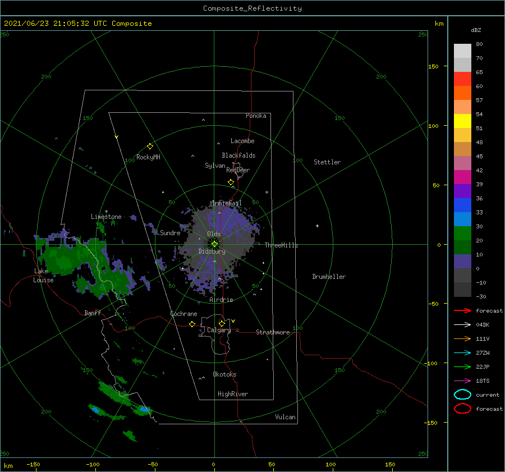505x472 pixels.
Task: Click the ThreeHills town label
Action: click(282, 245)
